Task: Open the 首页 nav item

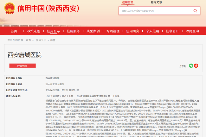Action: coord(14,31)
